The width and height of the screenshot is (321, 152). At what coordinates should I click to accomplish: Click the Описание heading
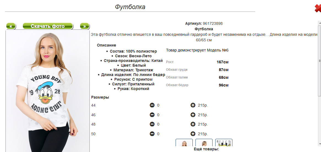point(107,45)
